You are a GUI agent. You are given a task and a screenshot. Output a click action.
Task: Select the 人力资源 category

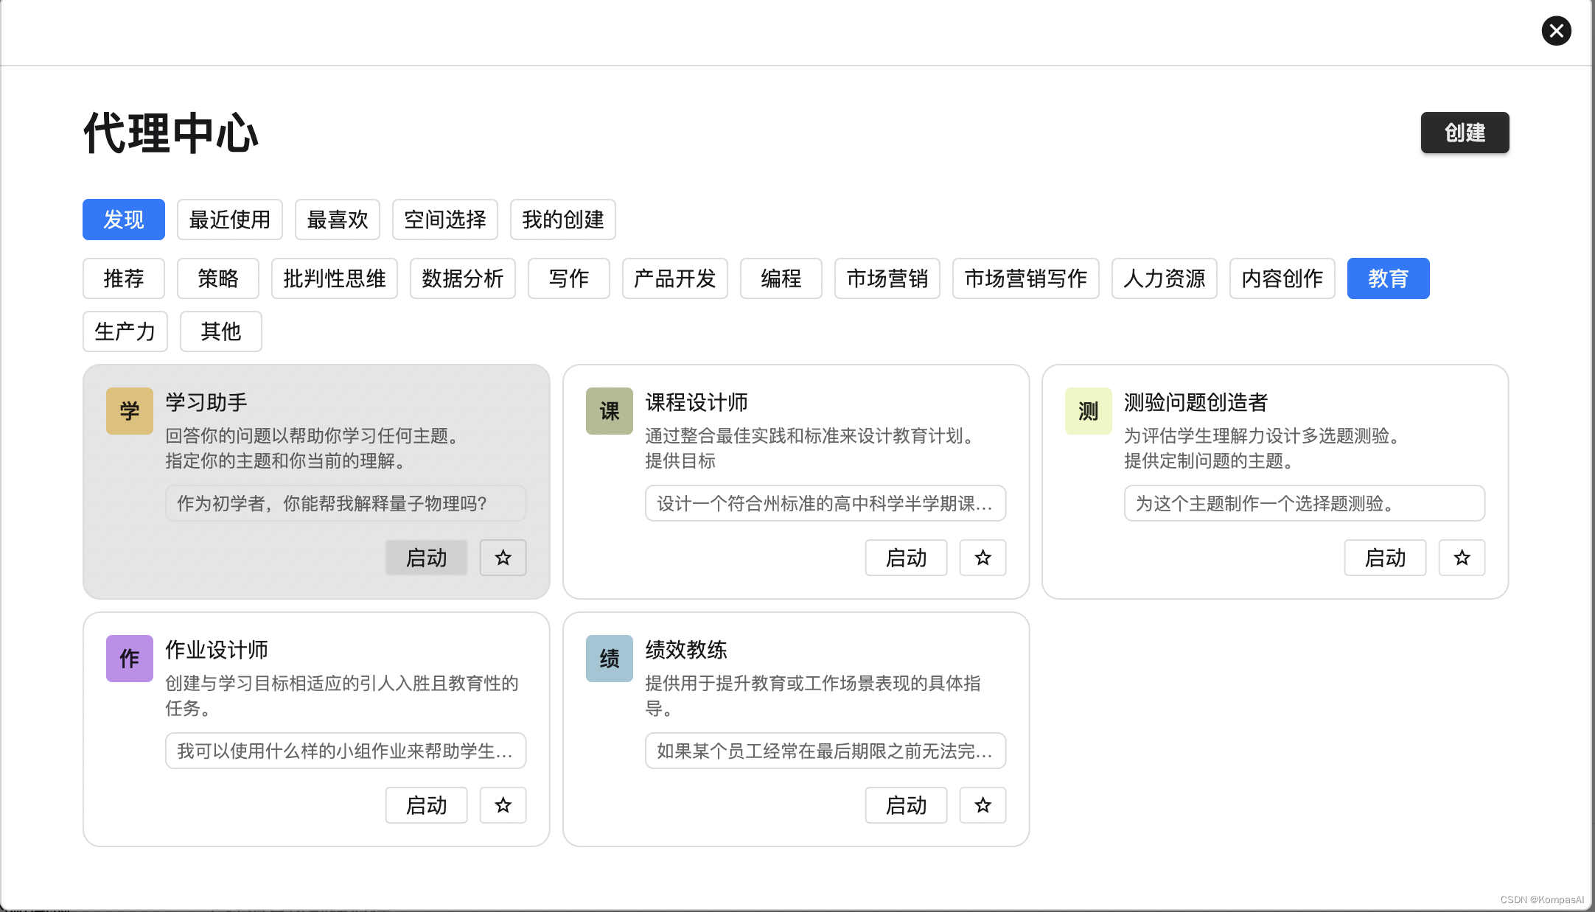coord(1165,278)
